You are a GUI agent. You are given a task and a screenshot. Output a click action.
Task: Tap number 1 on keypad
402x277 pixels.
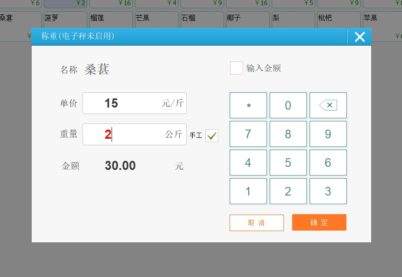(248, 191)
